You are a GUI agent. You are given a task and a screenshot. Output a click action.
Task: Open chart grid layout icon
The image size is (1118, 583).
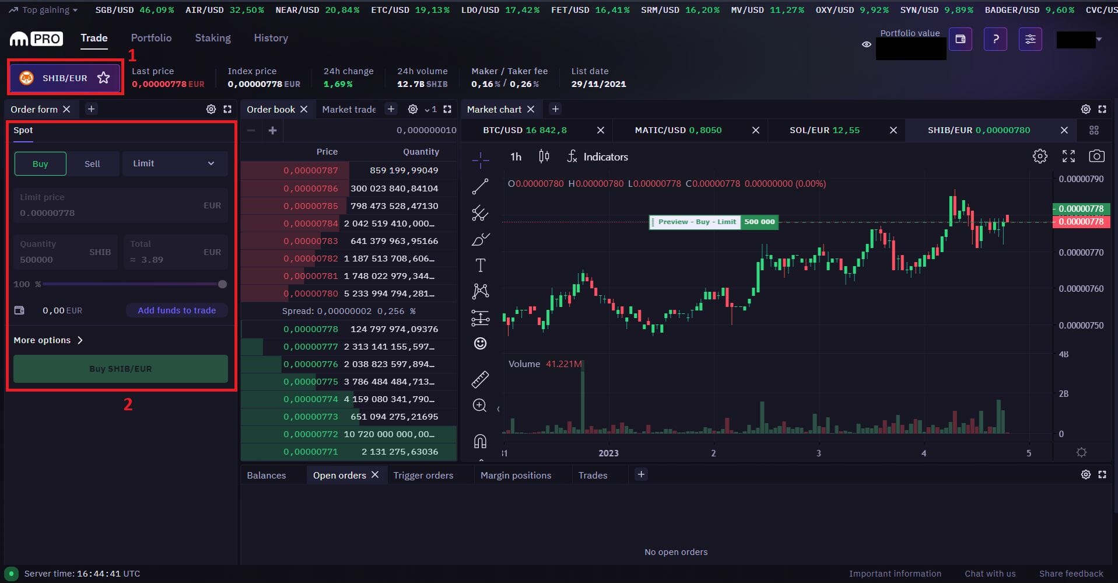click(1094, 130)
